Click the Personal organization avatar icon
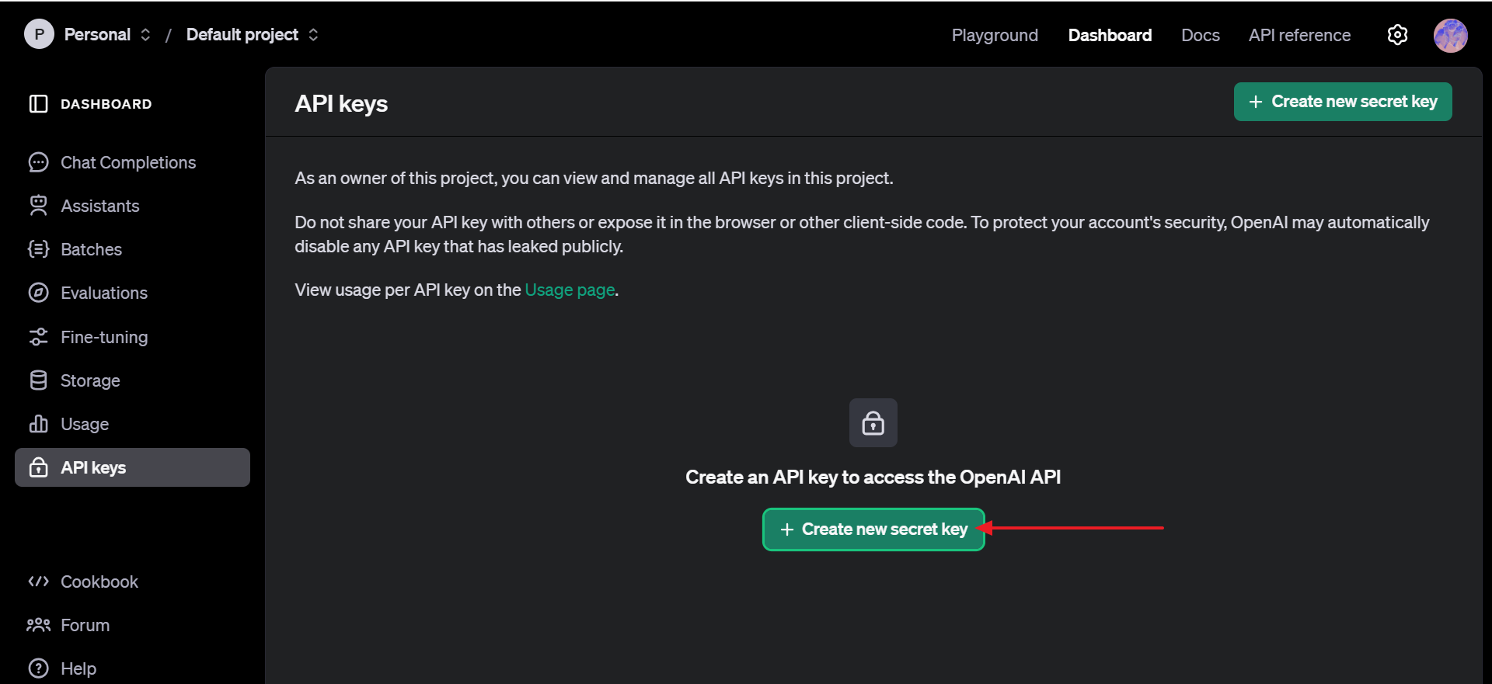This screenshot has width=1492, height=684. pyautogui.click(x=39, y=34)
